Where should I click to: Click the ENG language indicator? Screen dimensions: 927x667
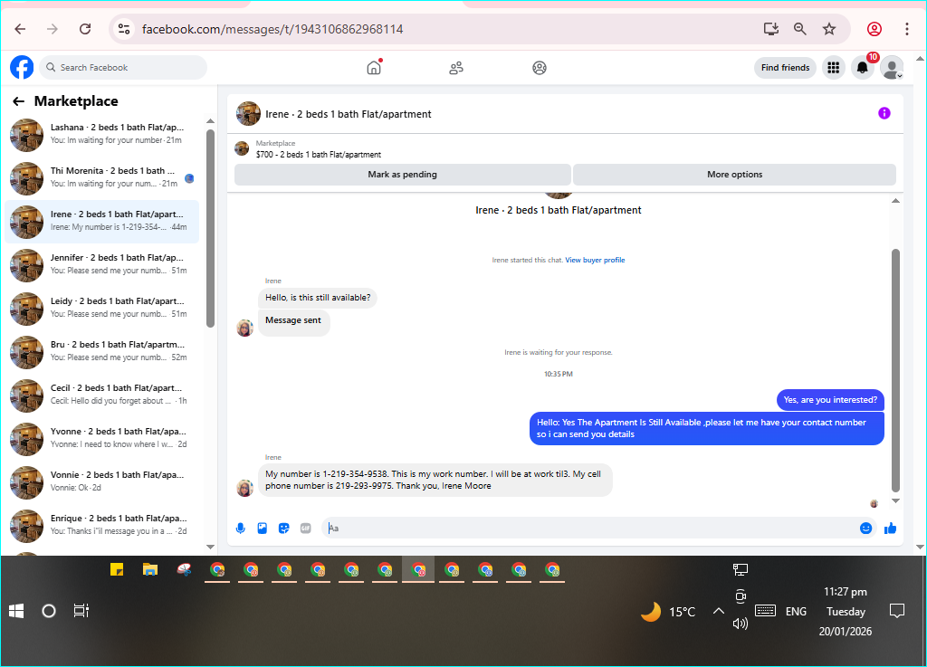tap(796, 612)
